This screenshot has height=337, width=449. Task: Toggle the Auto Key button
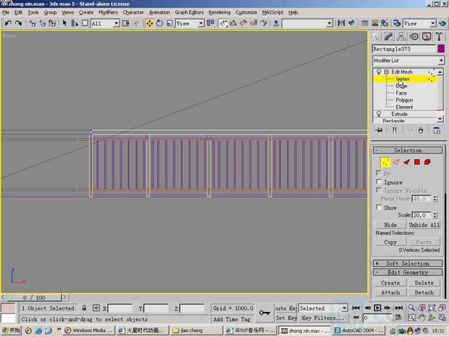pyautogui.click(x=286, y=309)
